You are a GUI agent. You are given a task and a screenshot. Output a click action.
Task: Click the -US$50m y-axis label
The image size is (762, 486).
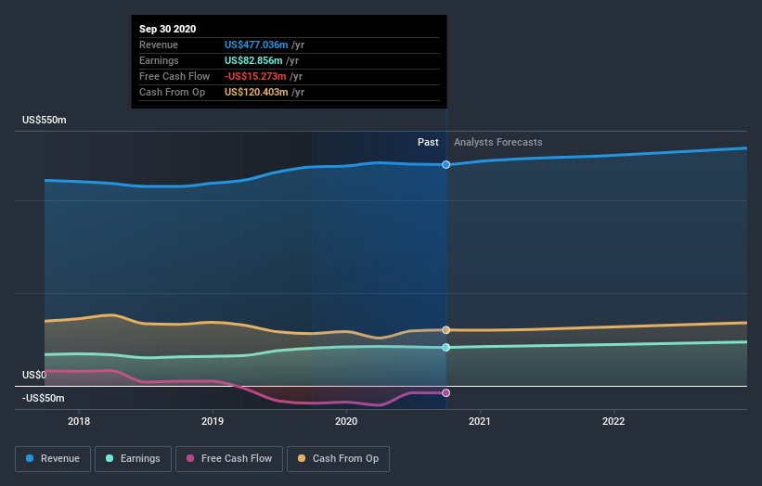pyautogui.click(x=44, y=398)
